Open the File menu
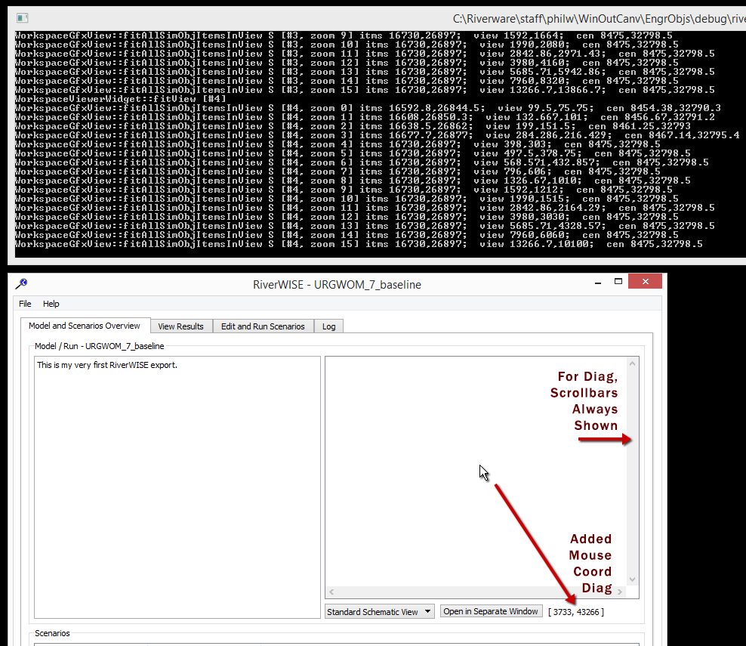Viewport: 746px width, 646px height. [25, 304]
